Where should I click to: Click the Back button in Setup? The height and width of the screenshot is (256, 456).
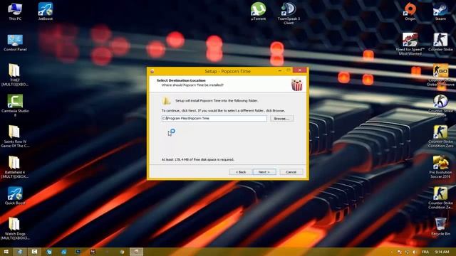click(241, 172)
